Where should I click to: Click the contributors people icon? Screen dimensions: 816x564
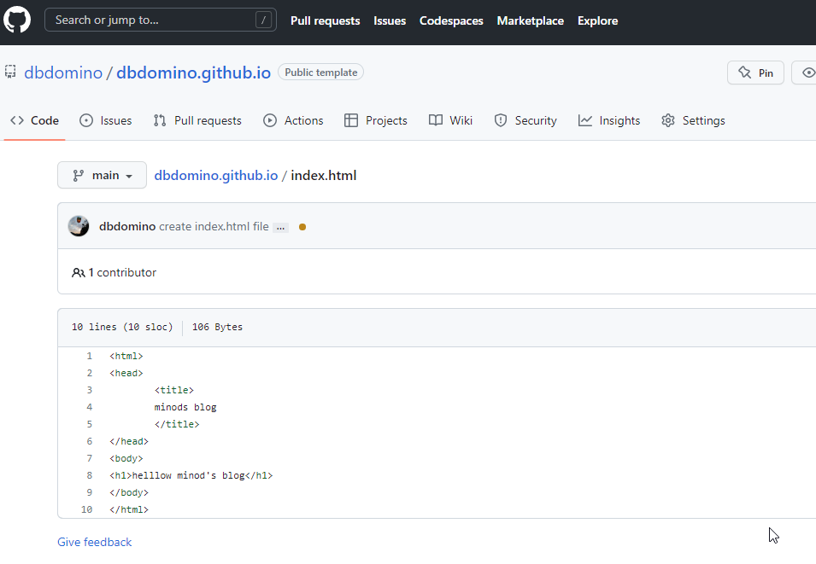(x=78, y=272)
